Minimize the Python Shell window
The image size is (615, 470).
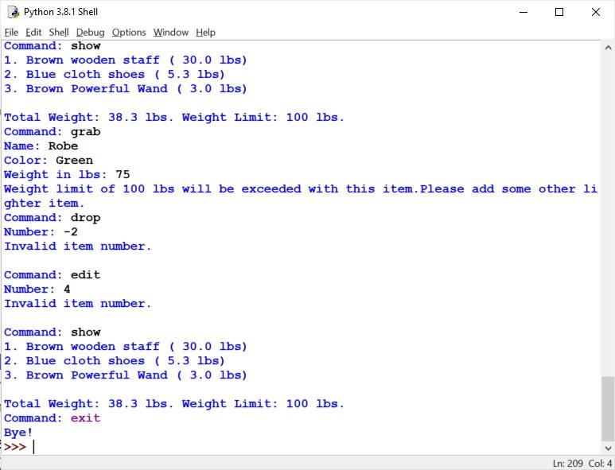click(524, 12)
